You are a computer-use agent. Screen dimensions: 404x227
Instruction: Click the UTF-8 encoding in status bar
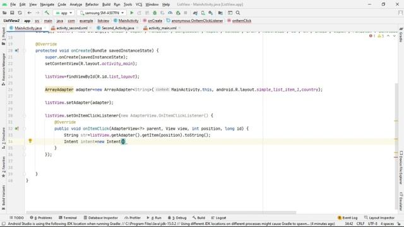click(372, 224)
